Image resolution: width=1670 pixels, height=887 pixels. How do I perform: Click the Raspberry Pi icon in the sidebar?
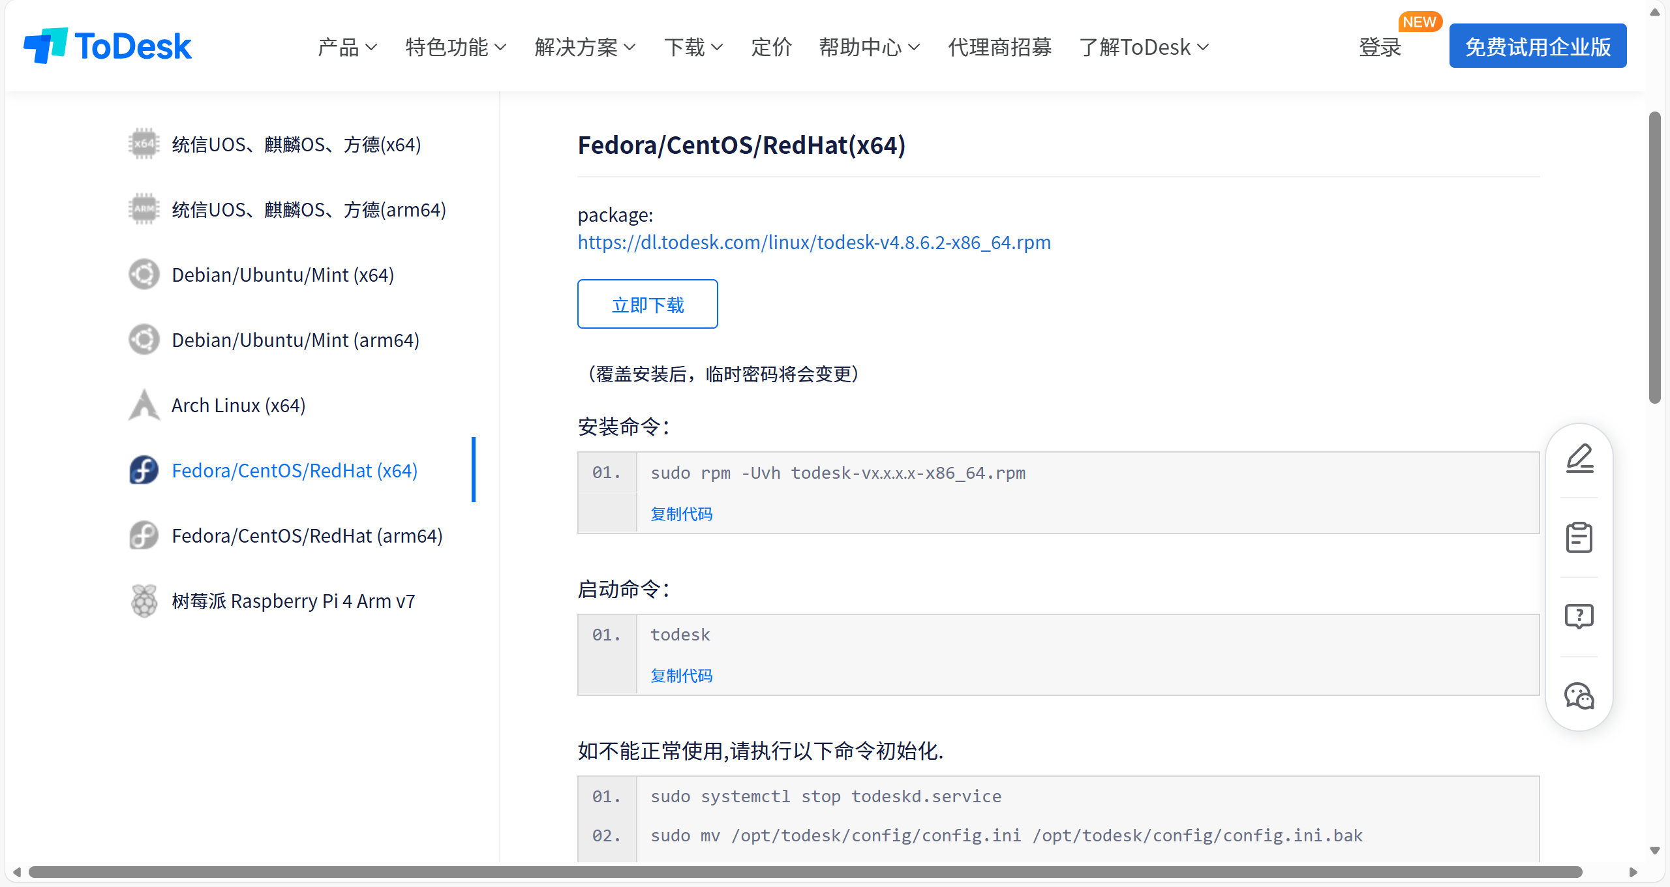(144, 601)
